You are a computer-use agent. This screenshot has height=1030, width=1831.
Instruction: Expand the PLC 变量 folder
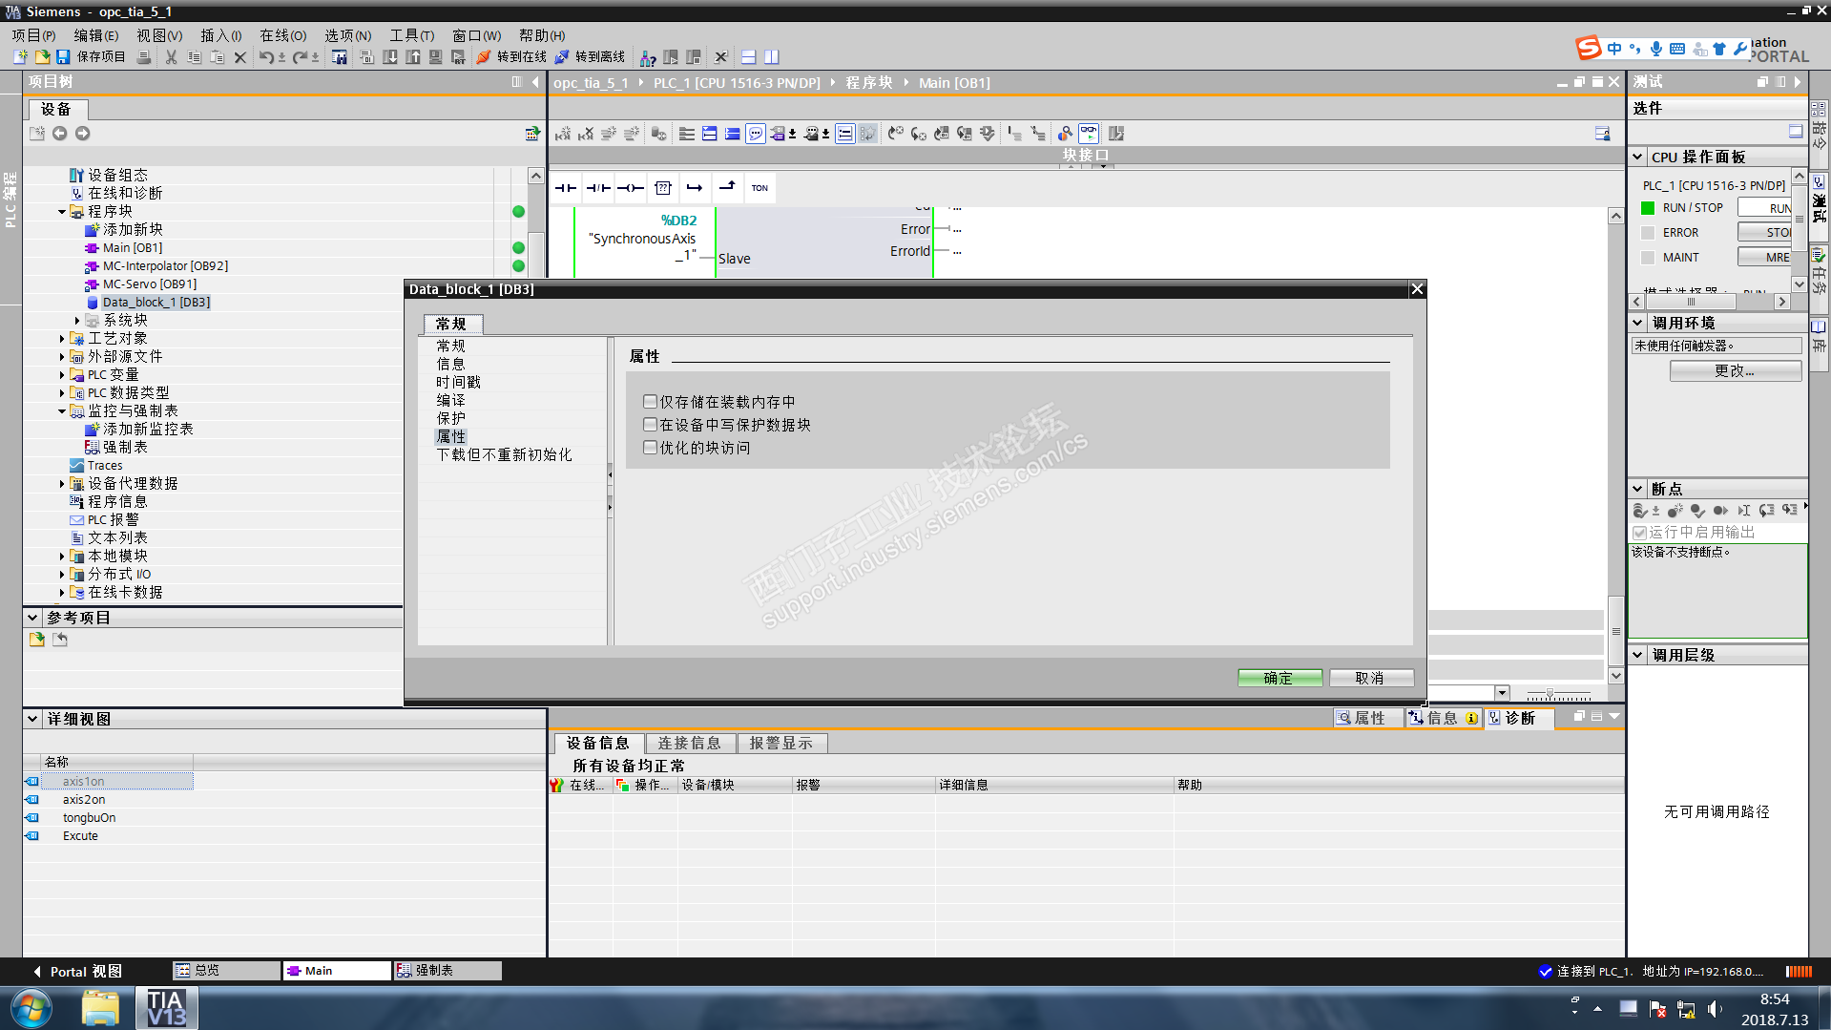[x=62, y=375]
